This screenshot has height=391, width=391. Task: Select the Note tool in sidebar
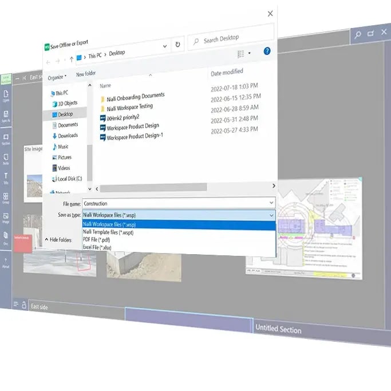click(x=6, y=159)
